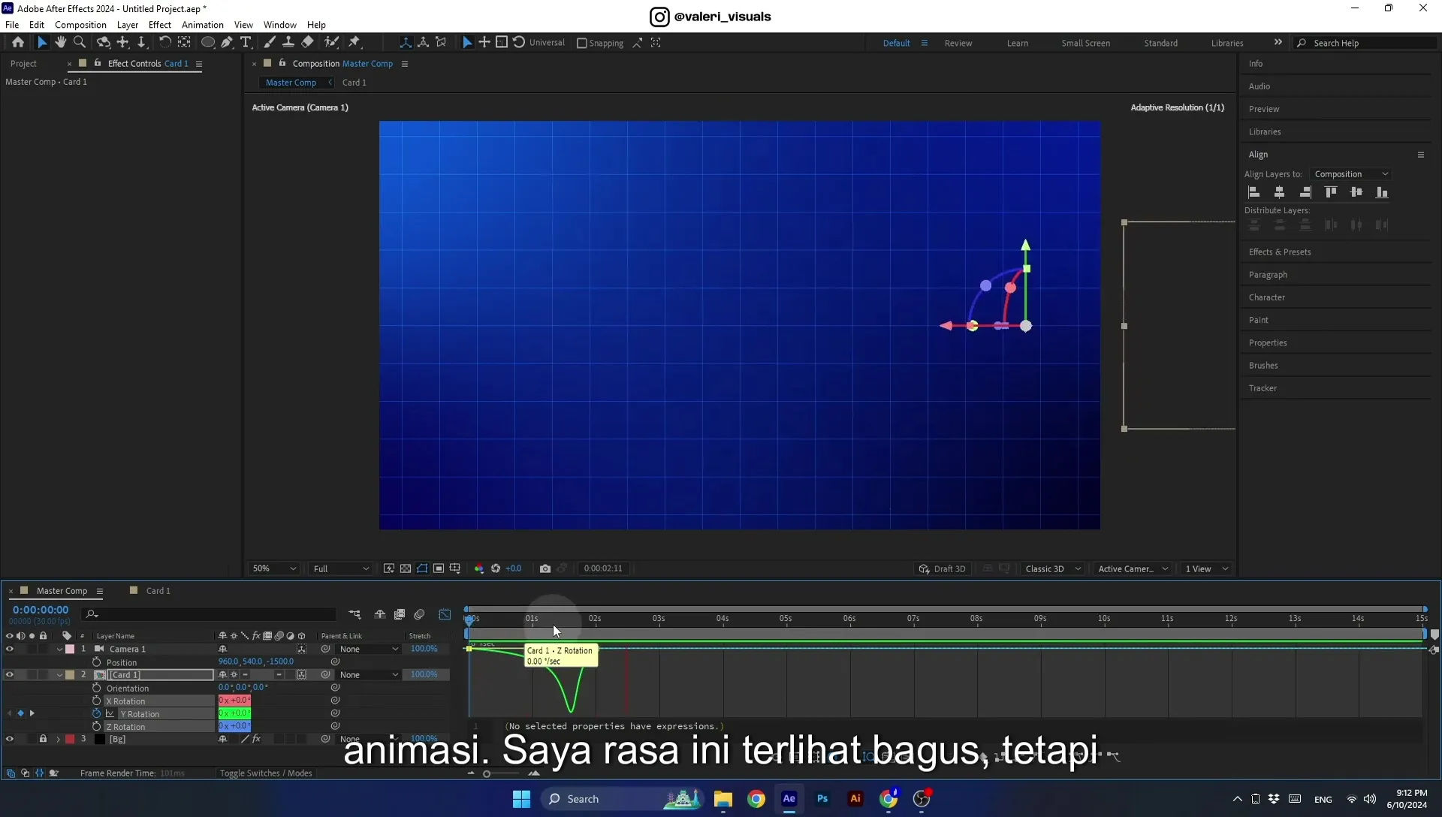
Task: Switch to the Card 1 timeline tab
Action: coord(158,591)
